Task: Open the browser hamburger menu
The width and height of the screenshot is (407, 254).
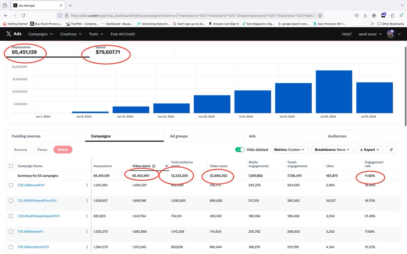Action: click(x=402, y=15)
